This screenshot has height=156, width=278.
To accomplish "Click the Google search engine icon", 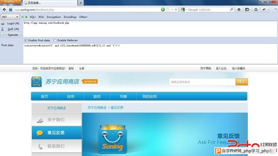I will pos(183,10).
